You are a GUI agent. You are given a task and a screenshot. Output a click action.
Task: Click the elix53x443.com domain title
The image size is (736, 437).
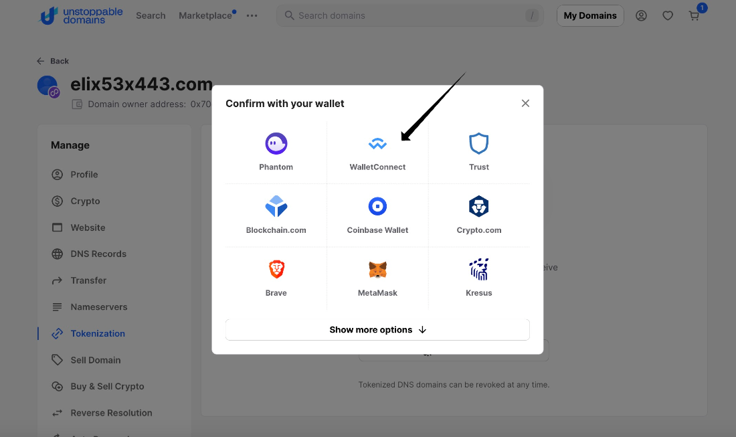141,84
